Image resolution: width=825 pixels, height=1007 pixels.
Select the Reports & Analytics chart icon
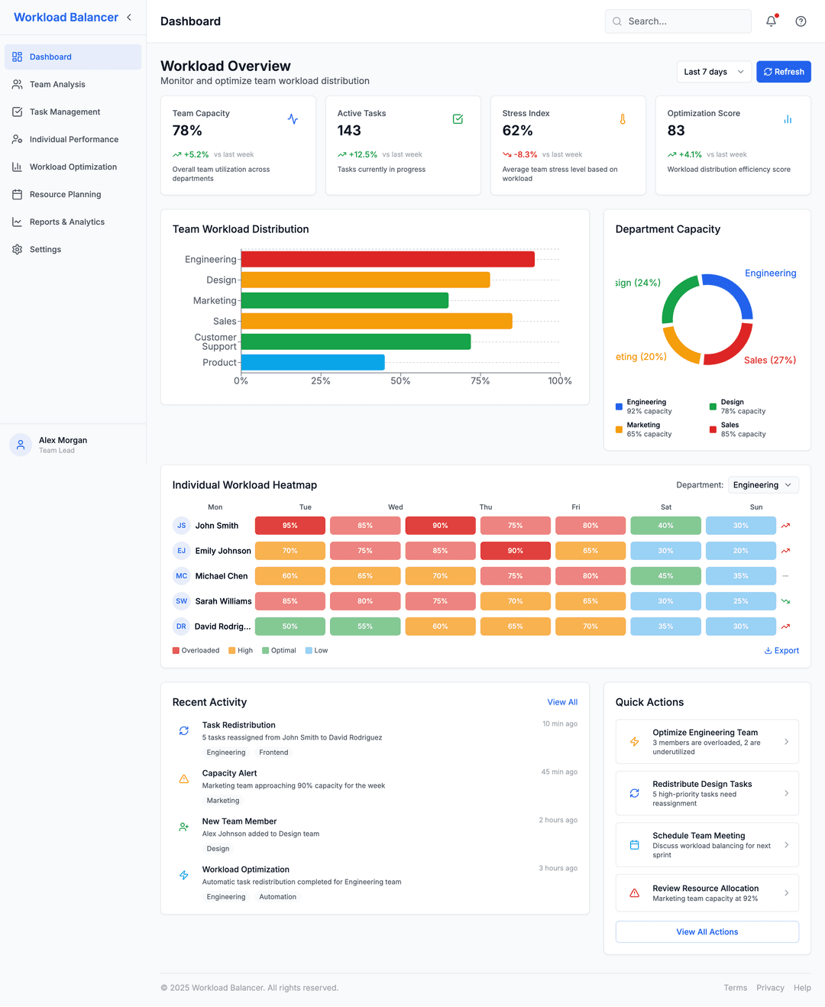(17, 222)
